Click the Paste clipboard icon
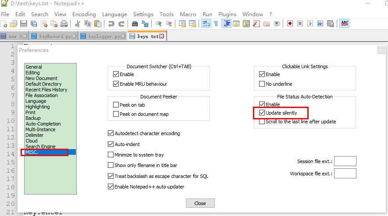 point(98,24)
